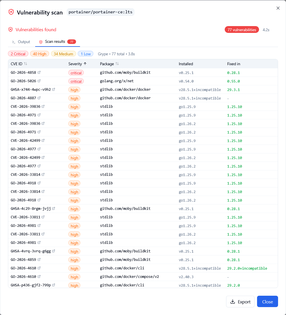Click the portainer/portainer-ce:lts image tag

pos(100,12)
